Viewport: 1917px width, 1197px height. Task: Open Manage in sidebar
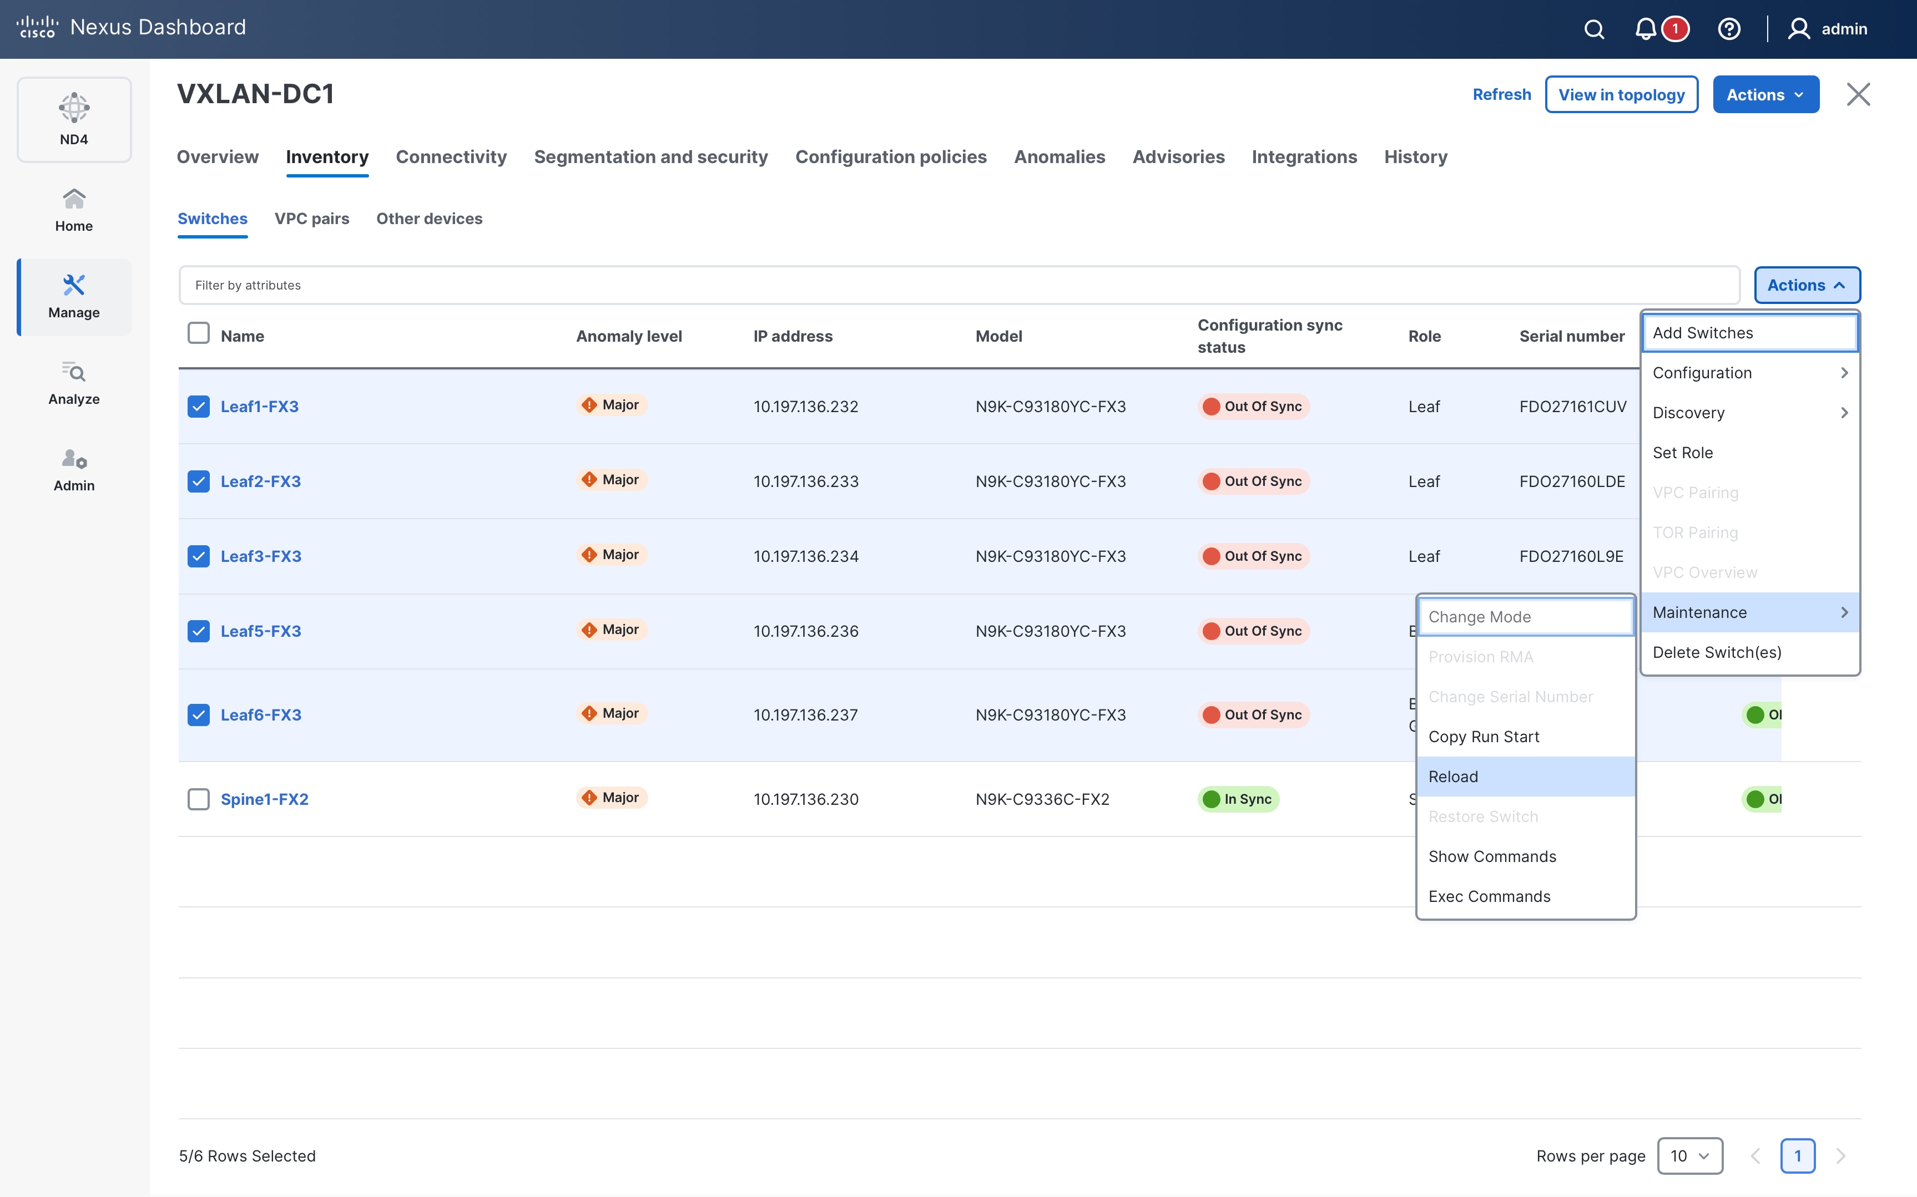[74, 297]
